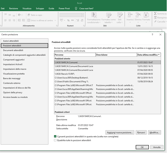Click the Riempimento fill icon
Viewport: 167px width, 153px height.
(155, 18)
